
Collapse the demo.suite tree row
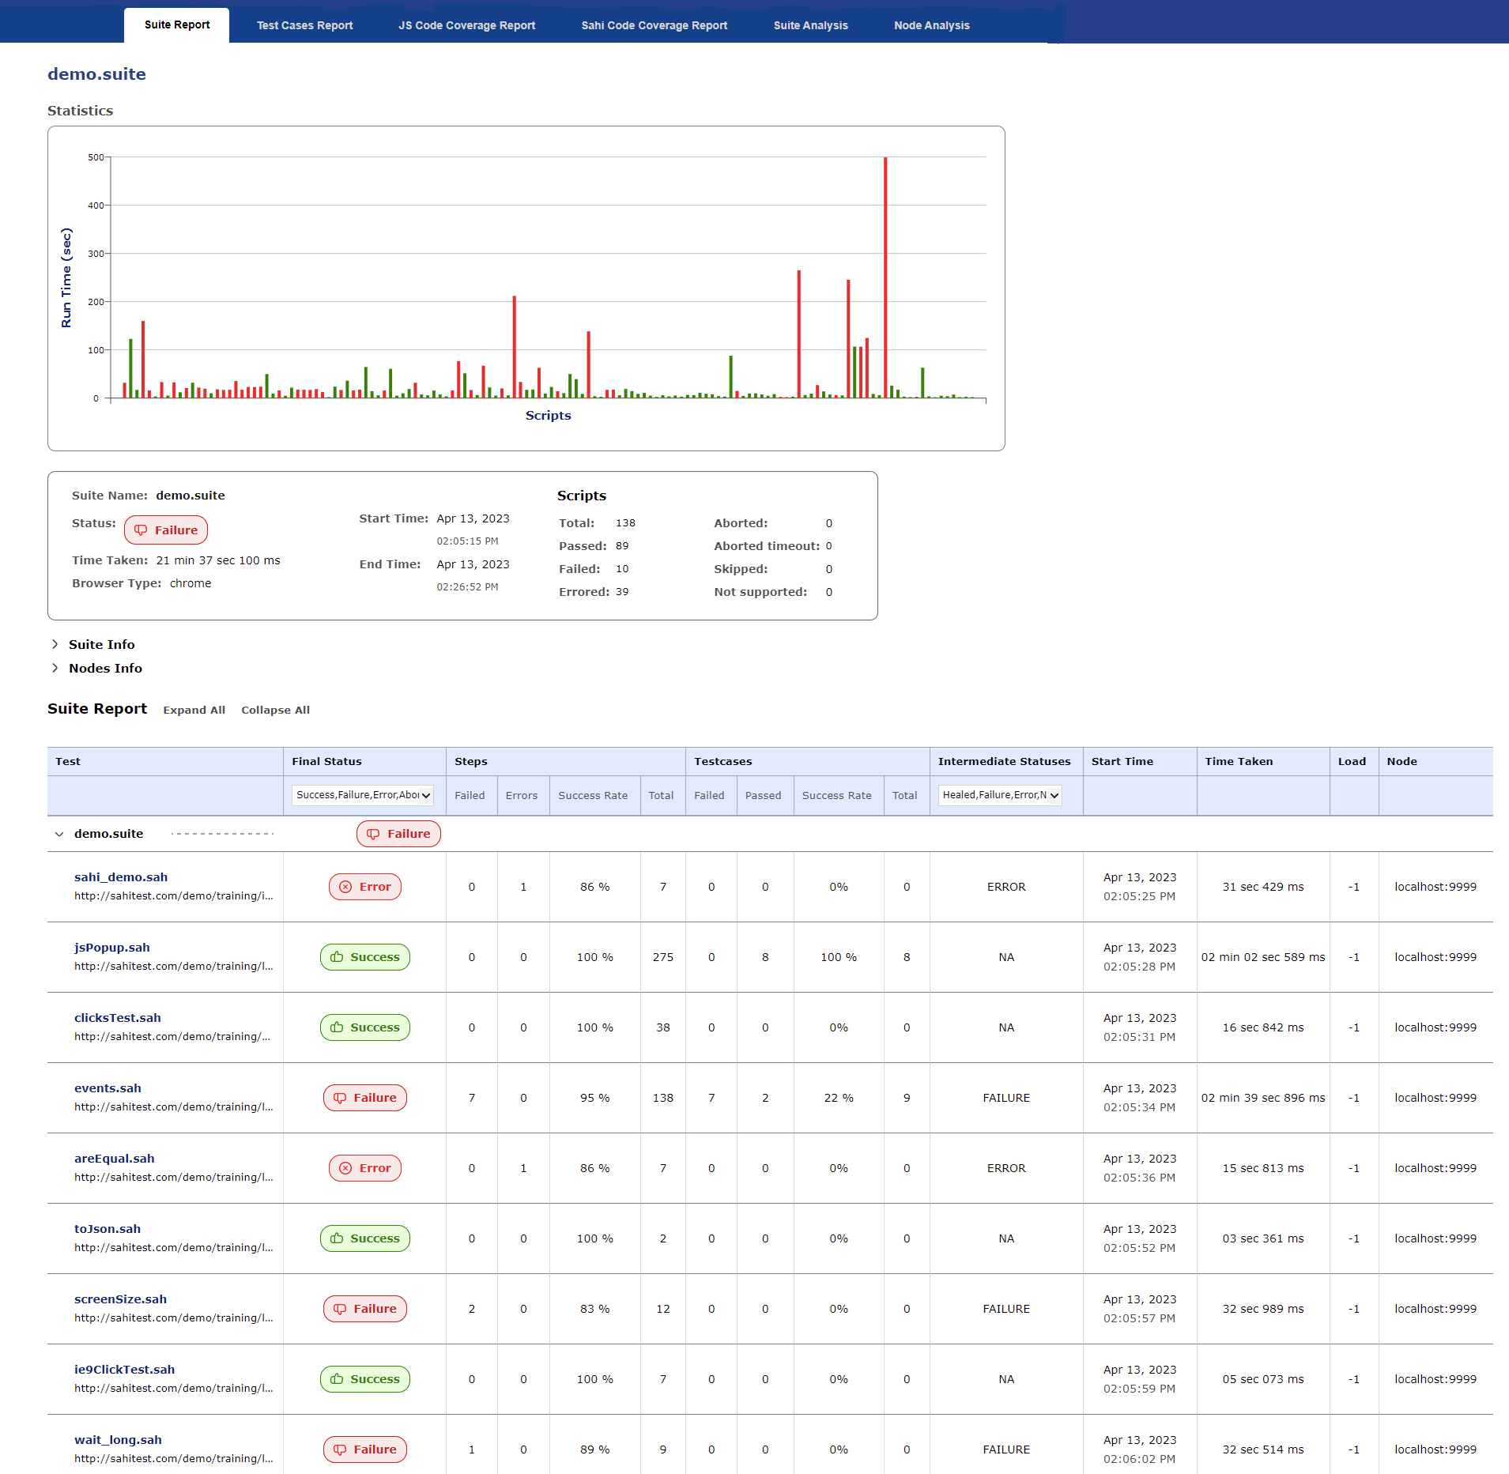(x=59, y=834)
